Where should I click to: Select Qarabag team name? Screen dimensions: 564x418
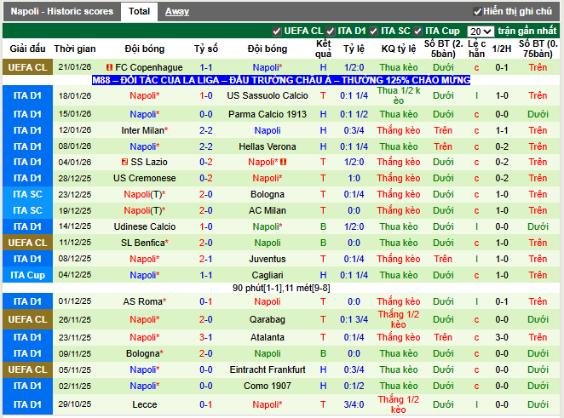268,319
